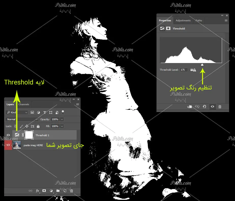The image size is (235, 201).
Task: Hide the Threshold 1 layer
Action: 8,135
